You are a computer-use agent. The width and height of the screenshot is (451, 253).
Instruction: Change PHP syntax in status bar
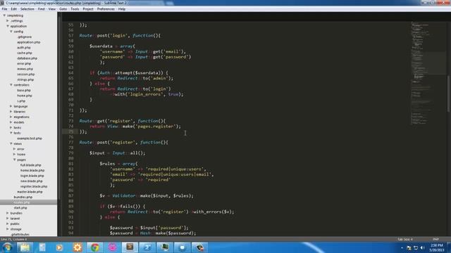(435, 239)
